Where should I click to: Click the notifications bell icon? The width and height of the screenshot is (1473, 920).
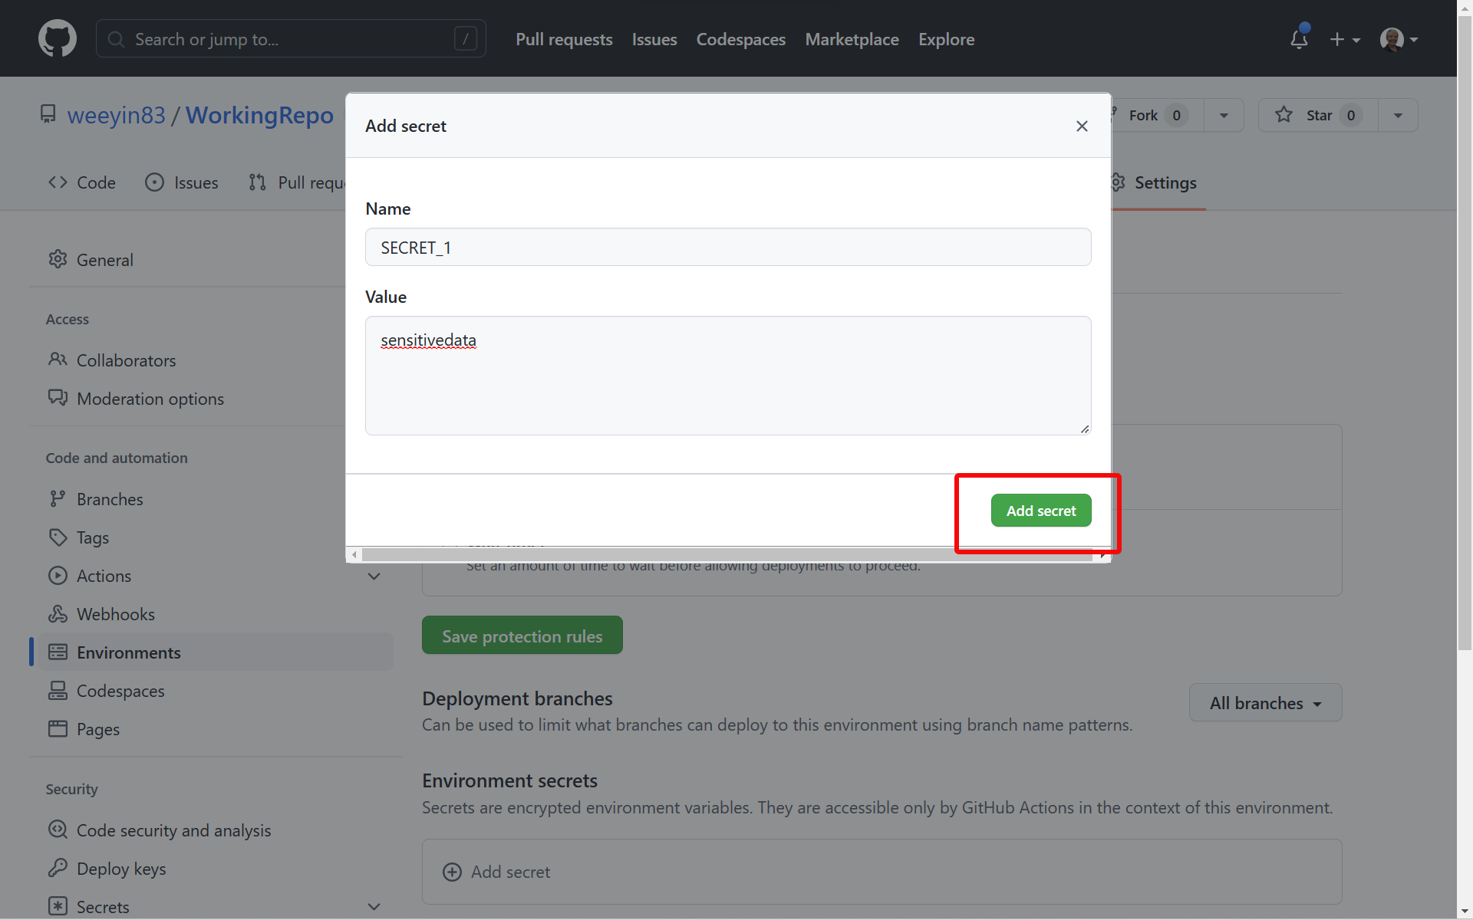pos(1298,39)
